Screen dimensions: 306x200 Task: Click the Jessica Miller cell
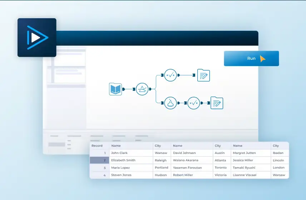pyautogui.click(x=243, y=160)
